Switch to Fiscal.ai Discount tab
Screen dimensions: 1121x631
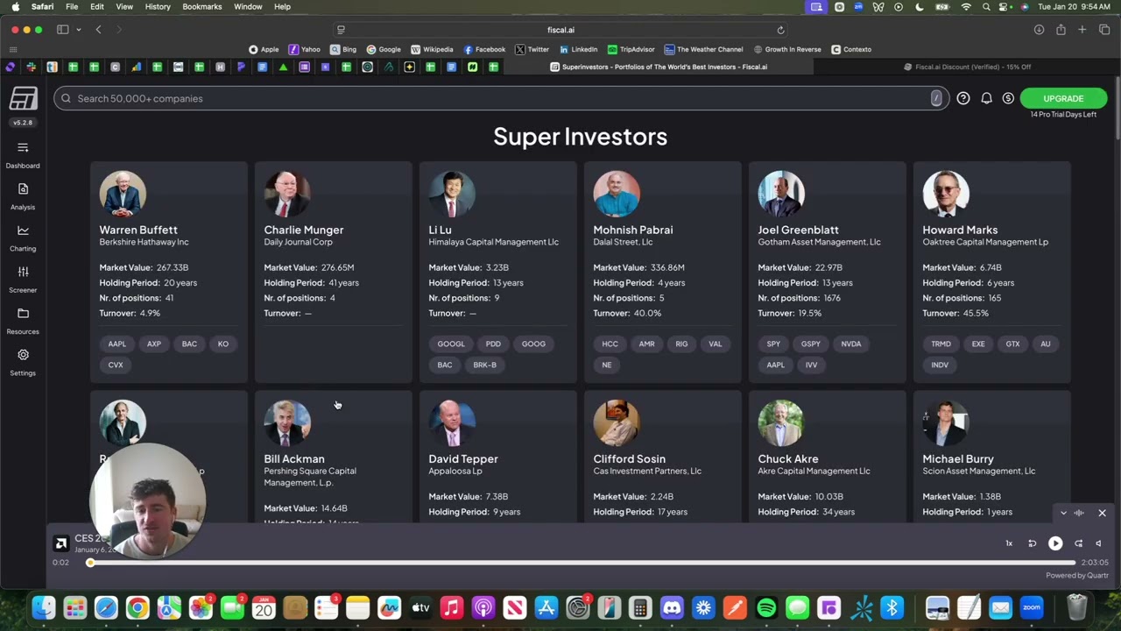(968, 67)
